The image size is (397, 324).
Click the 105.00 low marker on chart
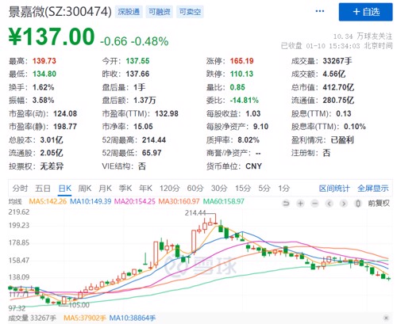point(79,305)
